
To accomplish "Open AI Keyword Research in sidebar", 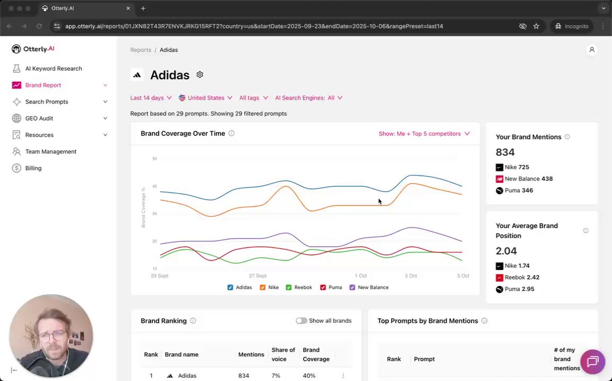I will point(54,68).
